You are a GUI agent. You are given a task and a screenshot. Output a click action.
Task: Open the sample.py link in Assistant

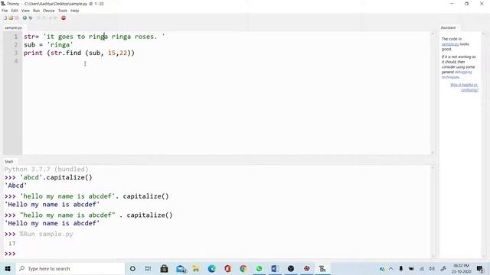[x=450, y=44]
